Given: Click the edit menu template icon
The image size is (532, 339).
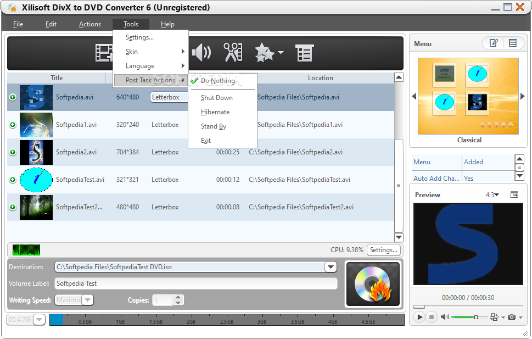Looking at the screenshot, I should point(494,43).
